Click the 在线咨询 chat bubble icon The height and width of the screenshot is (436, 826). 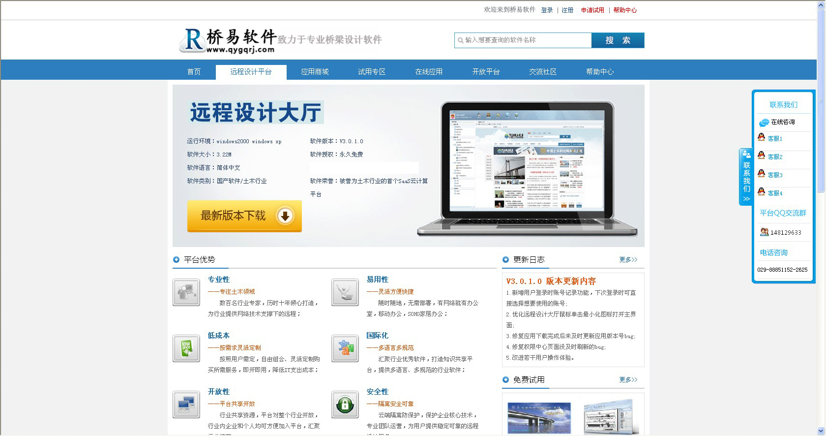click(x=764, y=122)
